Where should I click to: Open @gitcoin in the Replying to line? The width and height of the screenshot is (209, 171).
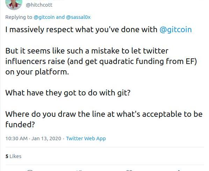click(44, 17)
